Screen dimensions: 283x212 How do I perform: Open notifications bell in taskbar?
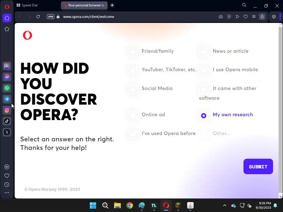click(276, 205)
